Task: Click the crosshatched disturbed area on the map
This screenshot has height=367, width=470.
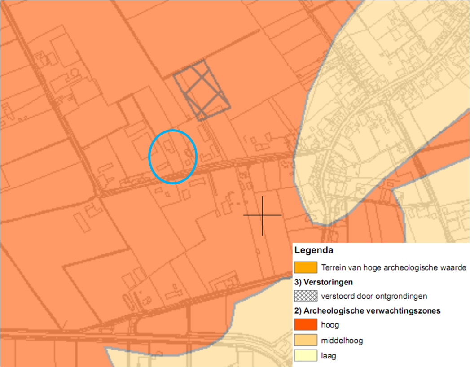Action: click(202, 90)
